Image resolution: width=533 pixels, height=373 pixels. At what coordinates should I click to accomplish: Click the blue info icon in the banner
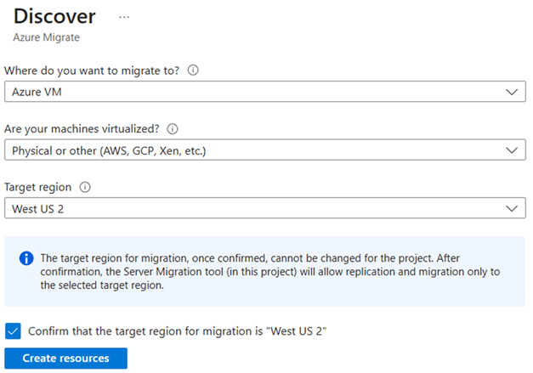coord(26,258)
